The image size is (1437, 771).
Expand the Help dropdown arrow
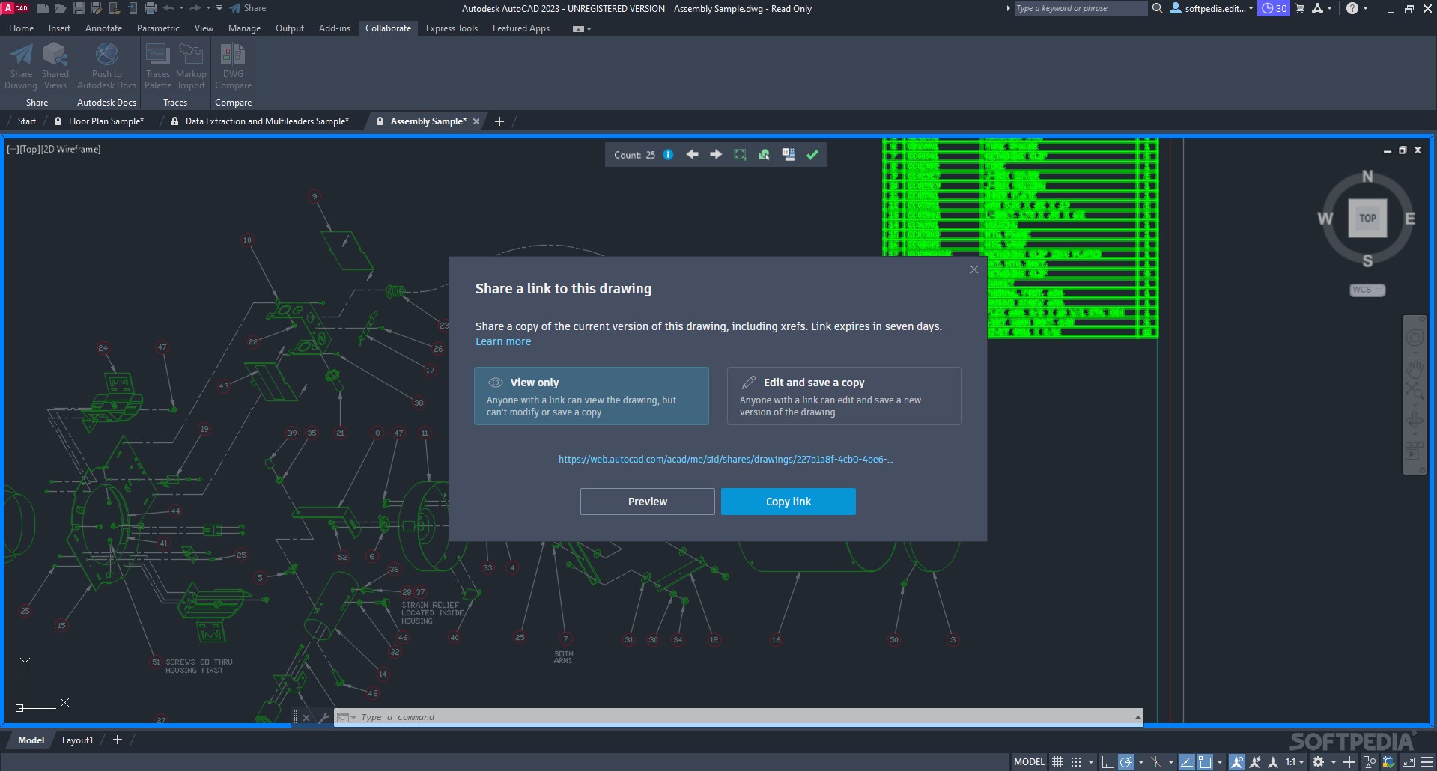[x=1365, y=8]
